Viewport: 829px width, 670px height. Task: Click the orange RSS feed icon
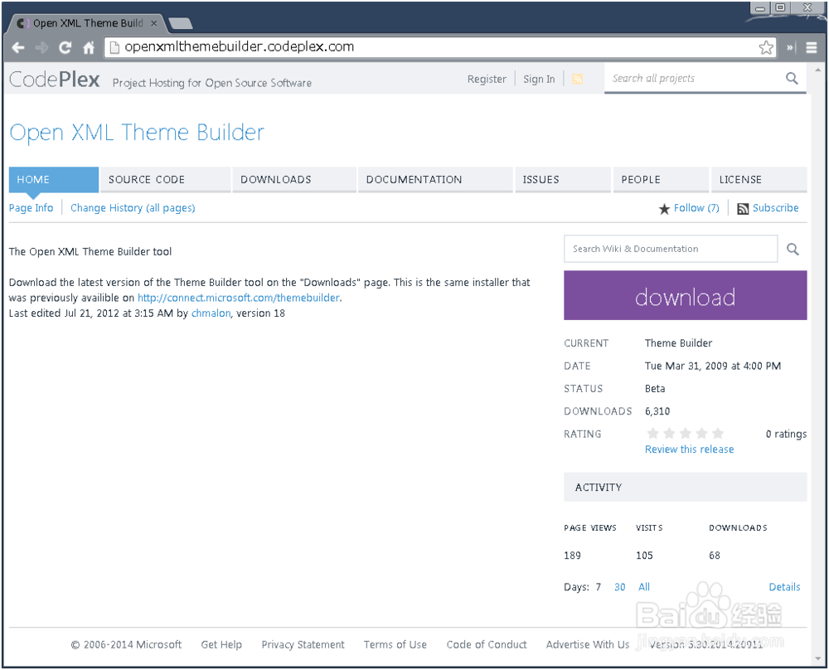pos(577,80)
